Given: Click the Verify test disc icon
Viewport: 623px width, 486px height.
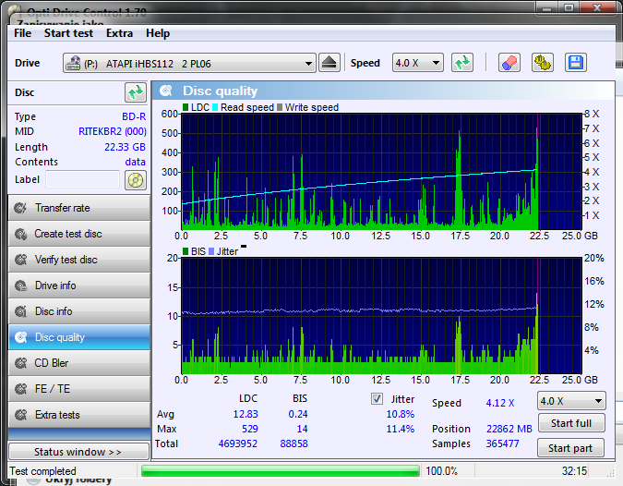Looking at the screenshot, I should pyautogui.click(x=20, y=260).
